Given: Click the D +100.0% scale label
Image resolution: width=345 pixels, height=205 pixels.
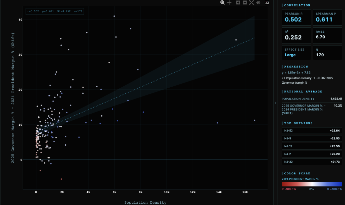Looking at the screenshot, I should (x=335, y=189).
